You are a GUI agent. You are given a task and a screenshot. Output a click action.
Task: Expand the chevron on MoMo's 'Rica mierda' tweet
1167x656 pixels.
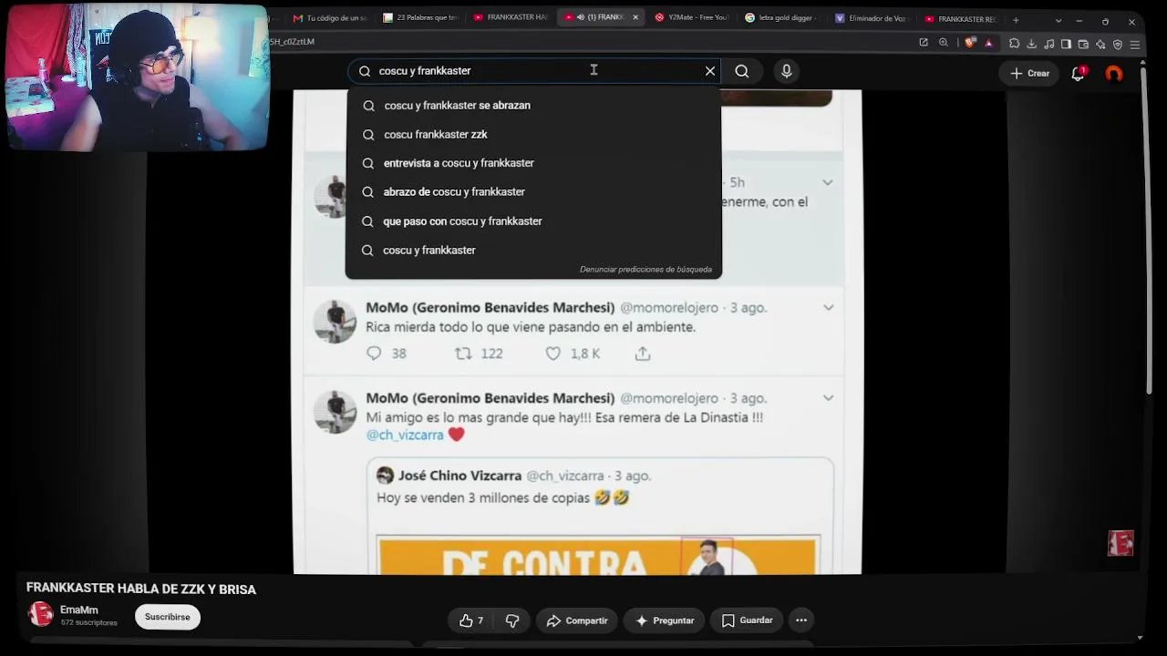[x=828, y=308]
